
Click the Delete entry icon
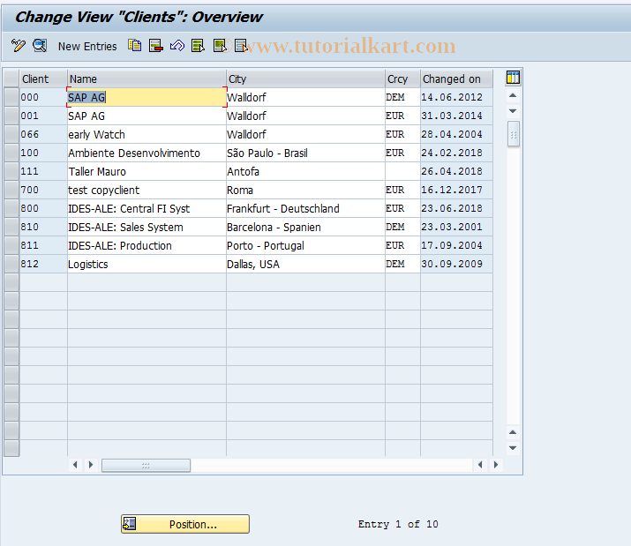point(155,46)
